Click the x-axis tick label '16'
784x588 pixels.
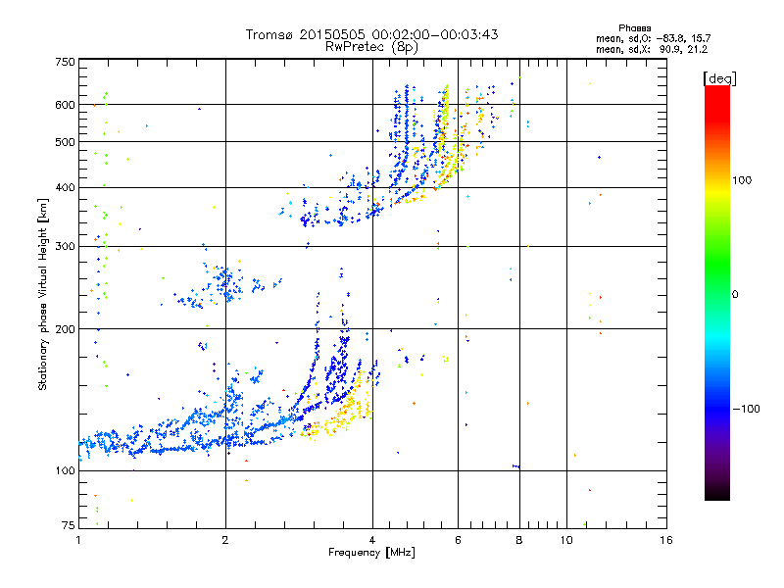pyautogui.click(x=666, y=540)
